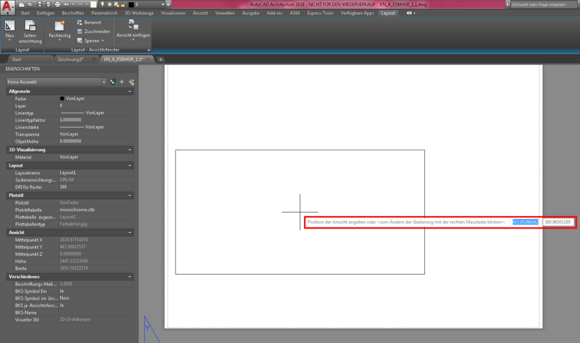Open the Start ribbon tab
The width and height of the screenshot is (580, 343).
[x=25, y=13]
